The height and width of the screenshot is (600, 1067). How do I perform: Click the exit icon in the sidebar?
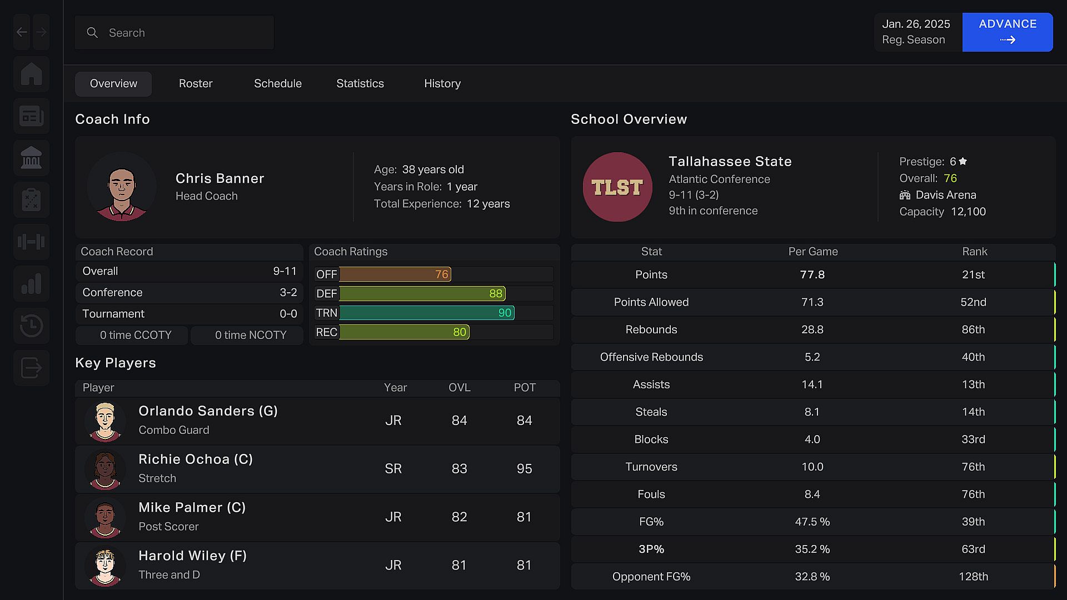tap(32, 368)
